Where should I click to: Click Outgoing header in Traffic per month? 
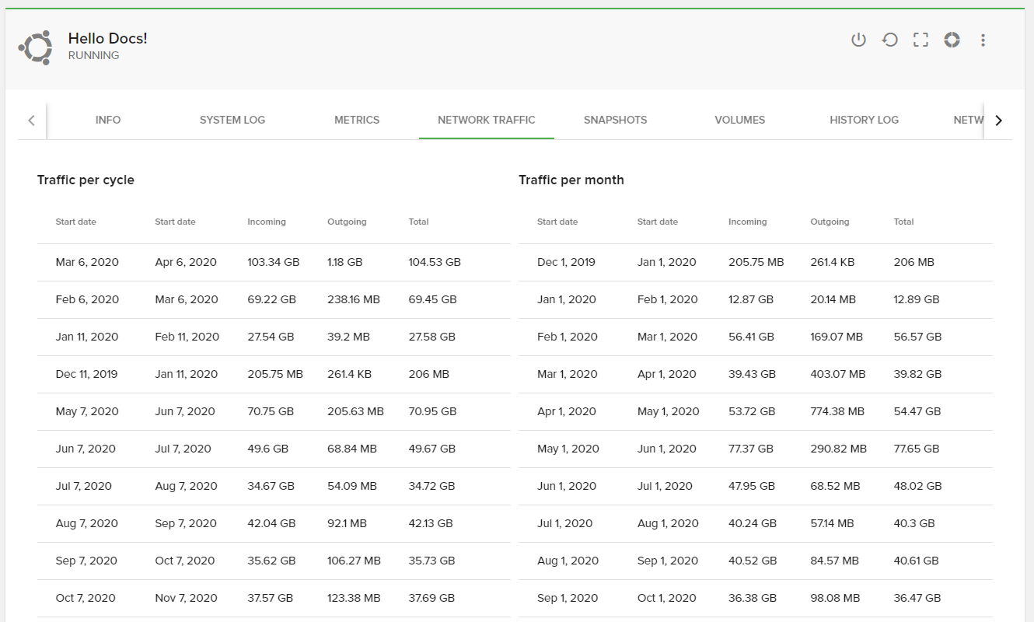[x=830, y=222]
